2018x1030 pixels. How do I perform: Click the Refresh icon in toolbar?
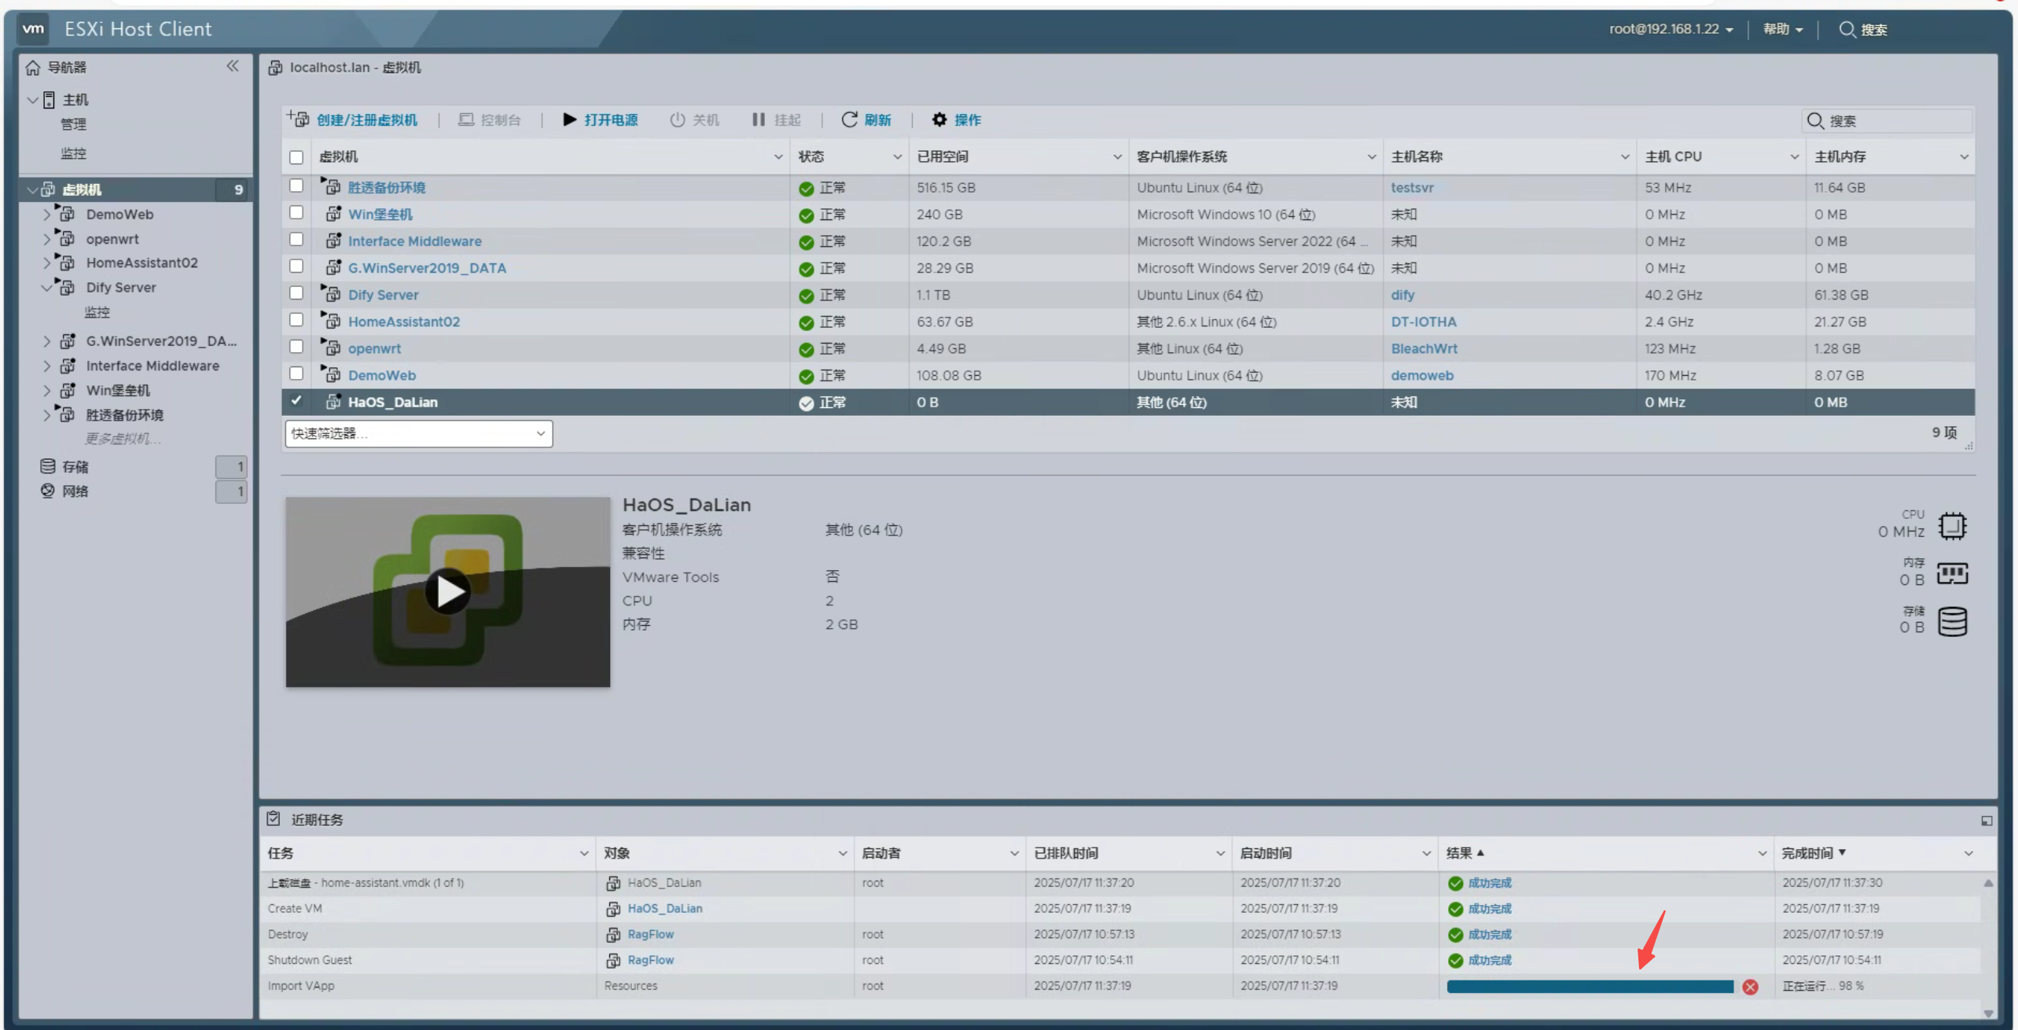click(849, 120)
